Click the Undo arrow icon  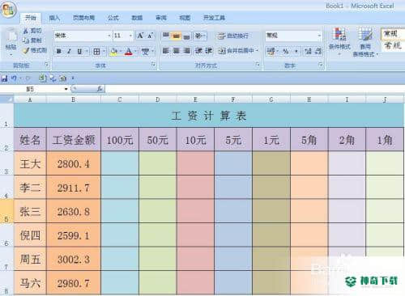pos(14,78)
